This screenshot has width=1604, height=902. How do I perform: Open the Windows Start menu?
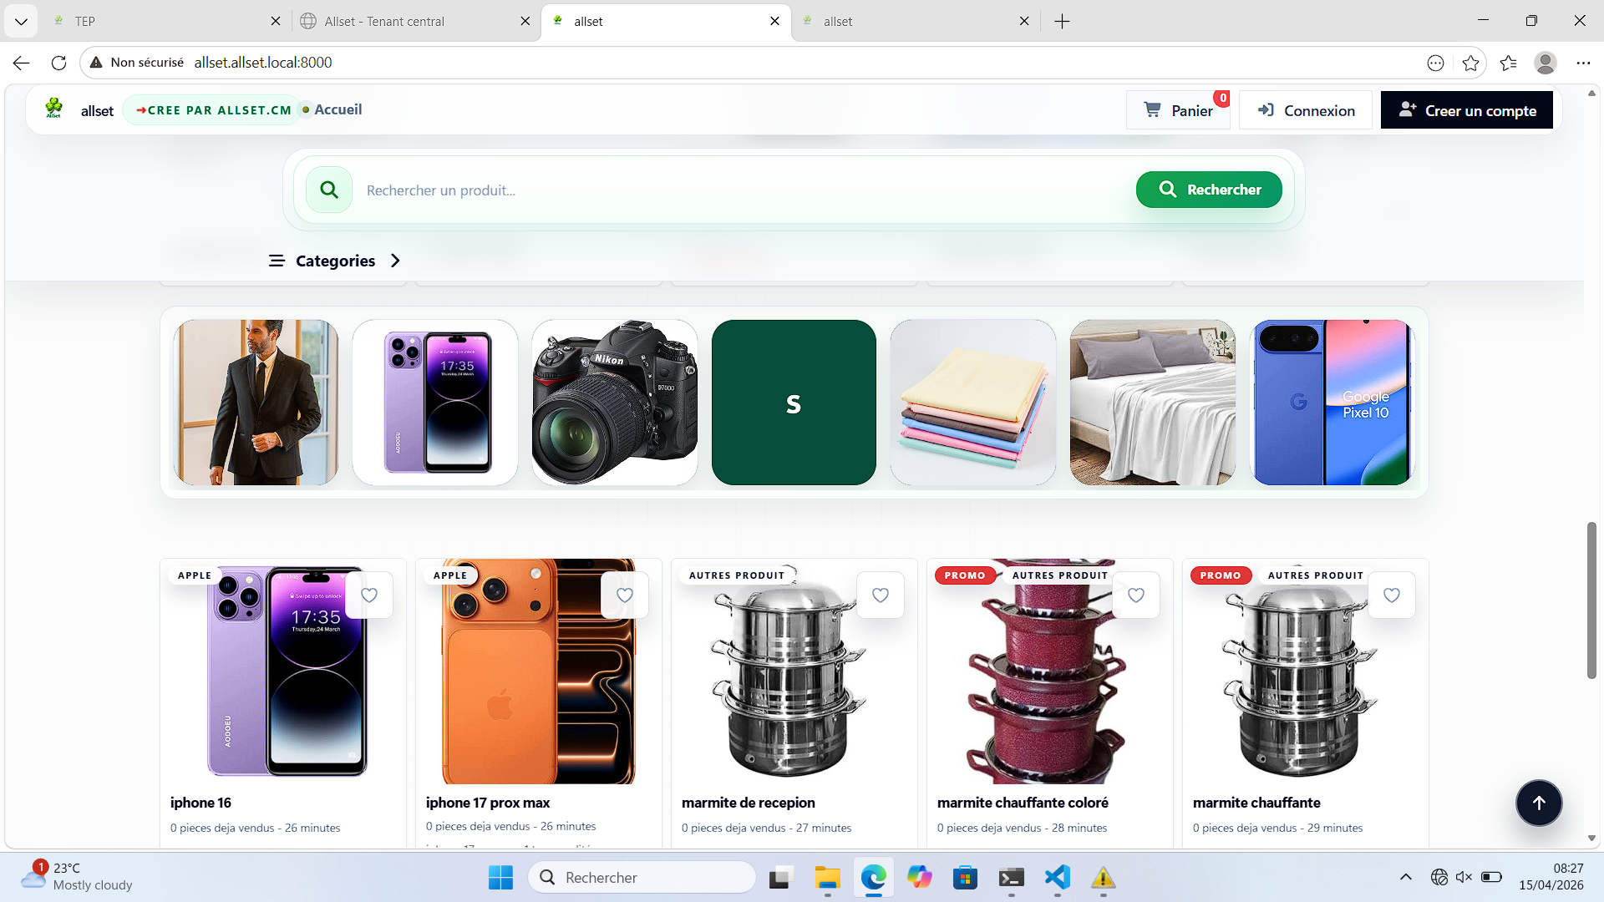click(501, 878)
